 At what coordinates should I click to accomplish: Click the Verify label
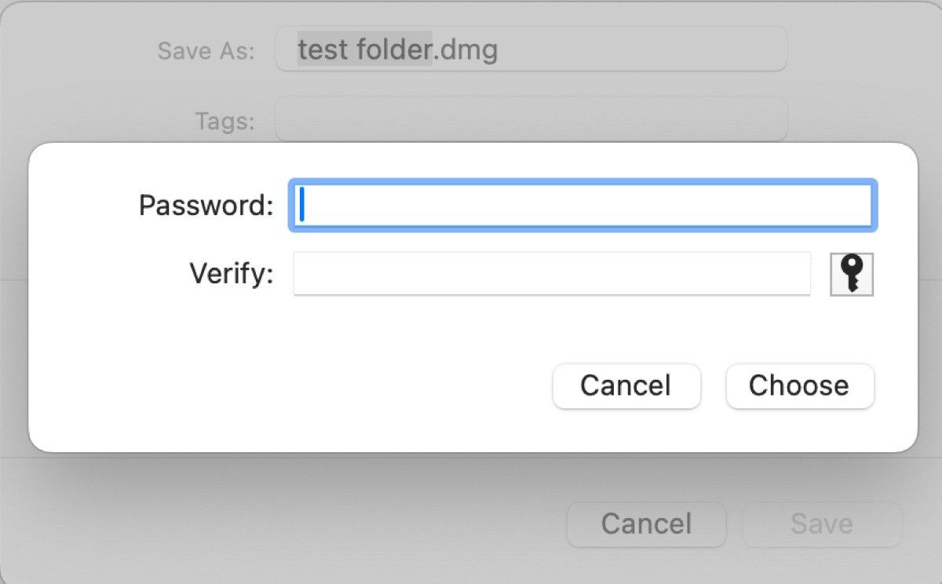[230, 274]
